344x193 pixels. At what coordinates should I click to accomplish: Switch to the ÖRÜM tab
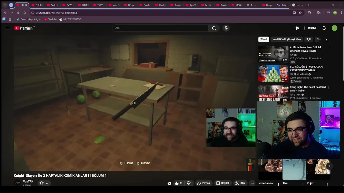click(37, 5)
